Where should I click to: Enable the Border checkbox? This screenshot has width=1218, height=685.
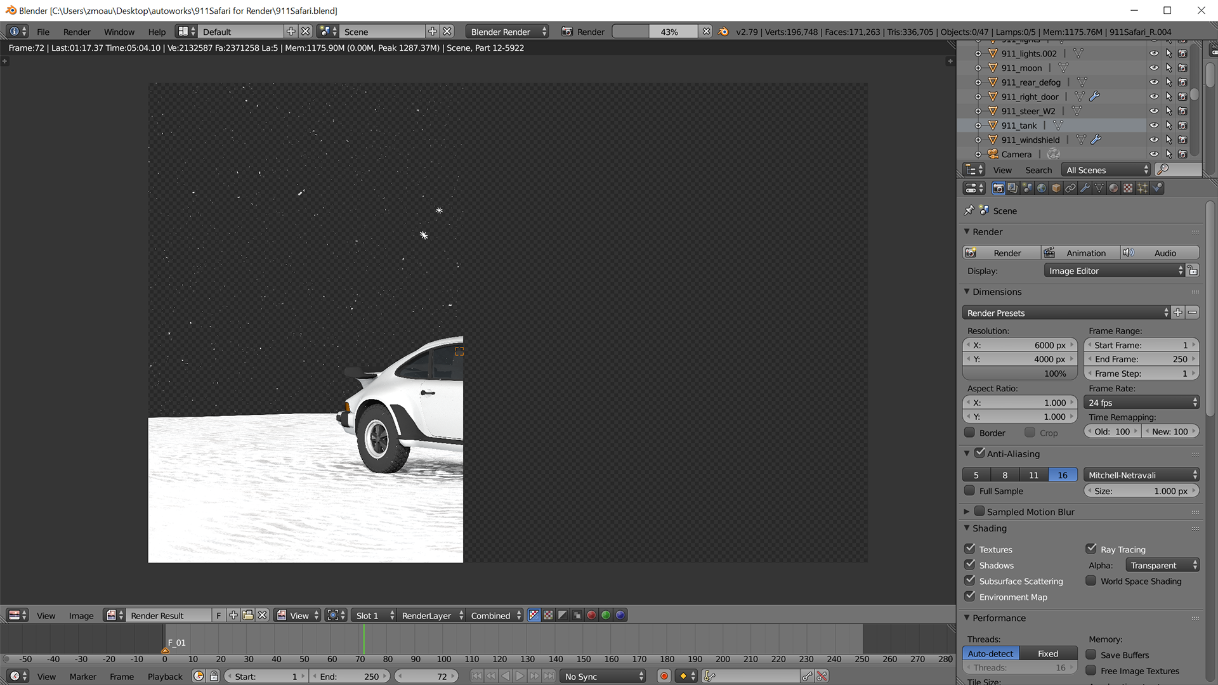point(970,433)
